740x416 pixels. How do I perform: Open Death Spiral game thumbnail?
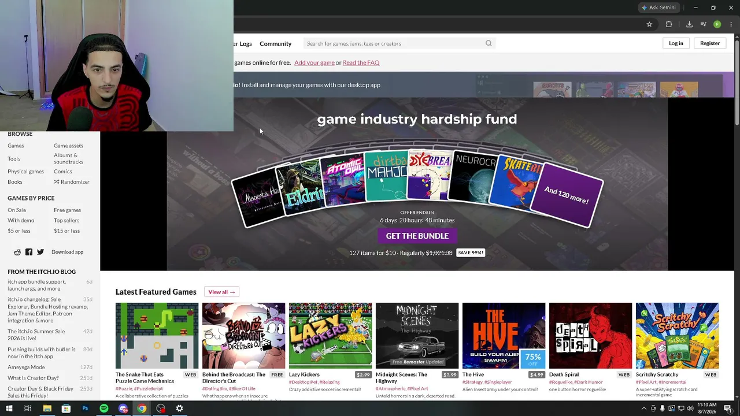pyautogui.click(x=590, y=336)
